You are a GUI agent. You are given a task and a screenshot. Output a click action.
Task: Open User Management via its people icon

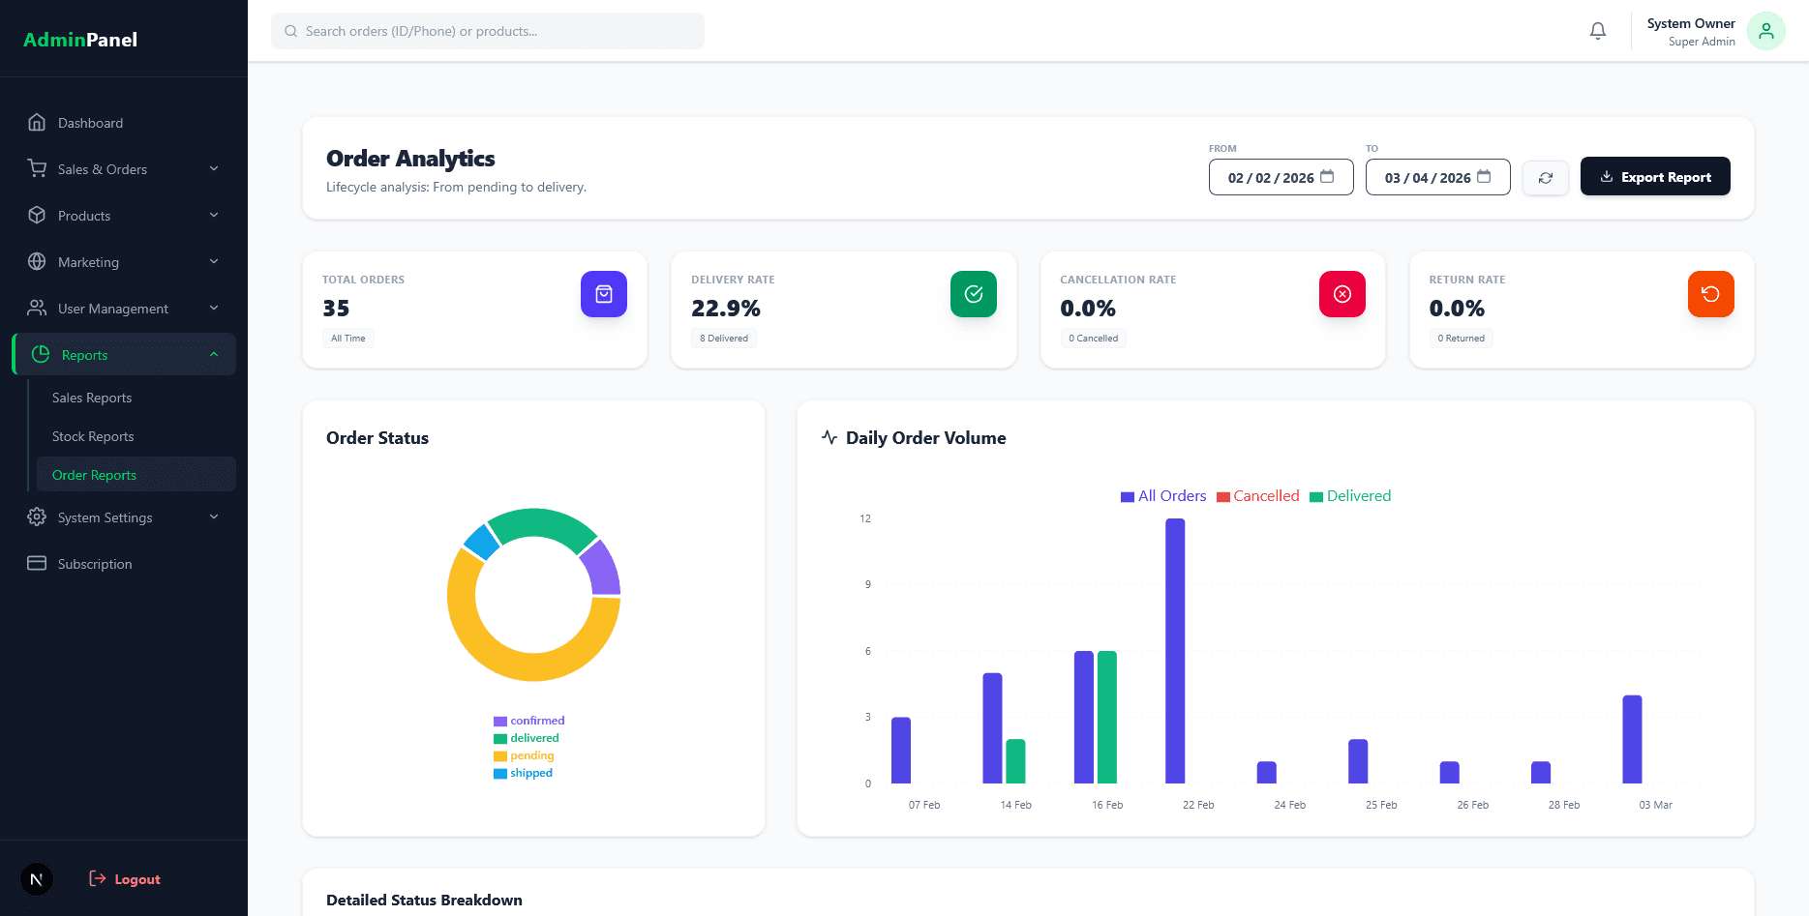coord(37,308)
